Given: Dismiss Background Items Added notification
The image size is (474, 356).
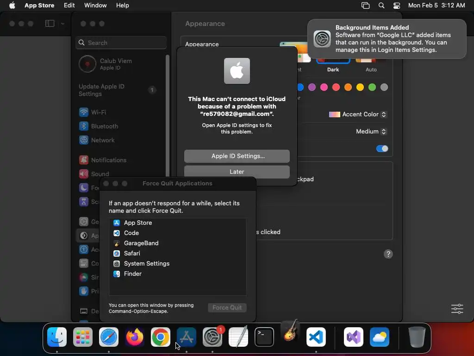Looking at the screenshot, I should point(387,39).
